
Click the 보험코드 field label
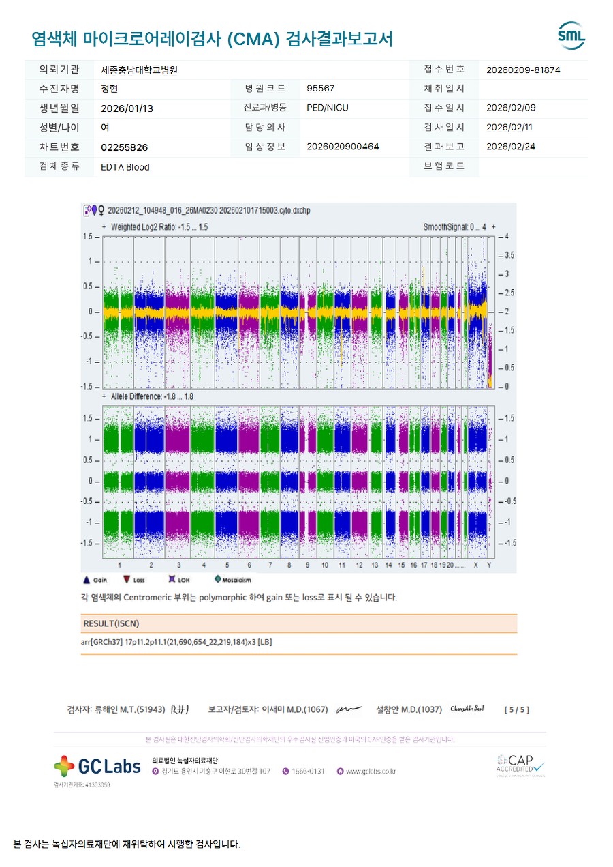[444, 166]
